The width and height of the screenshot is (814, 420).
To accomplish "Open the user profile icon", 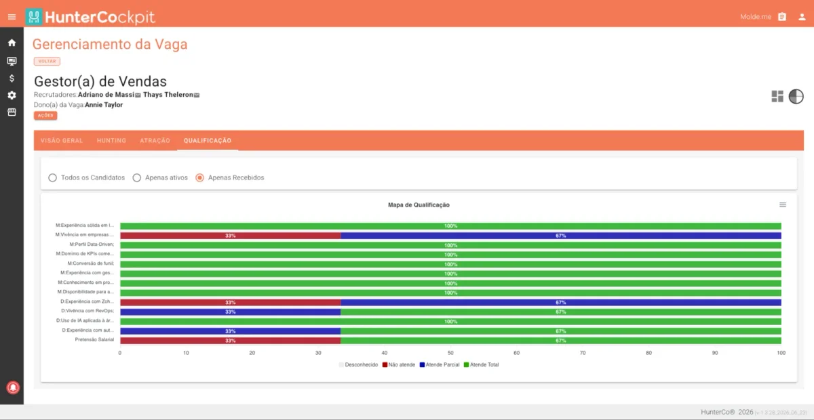I will point(801,17).
